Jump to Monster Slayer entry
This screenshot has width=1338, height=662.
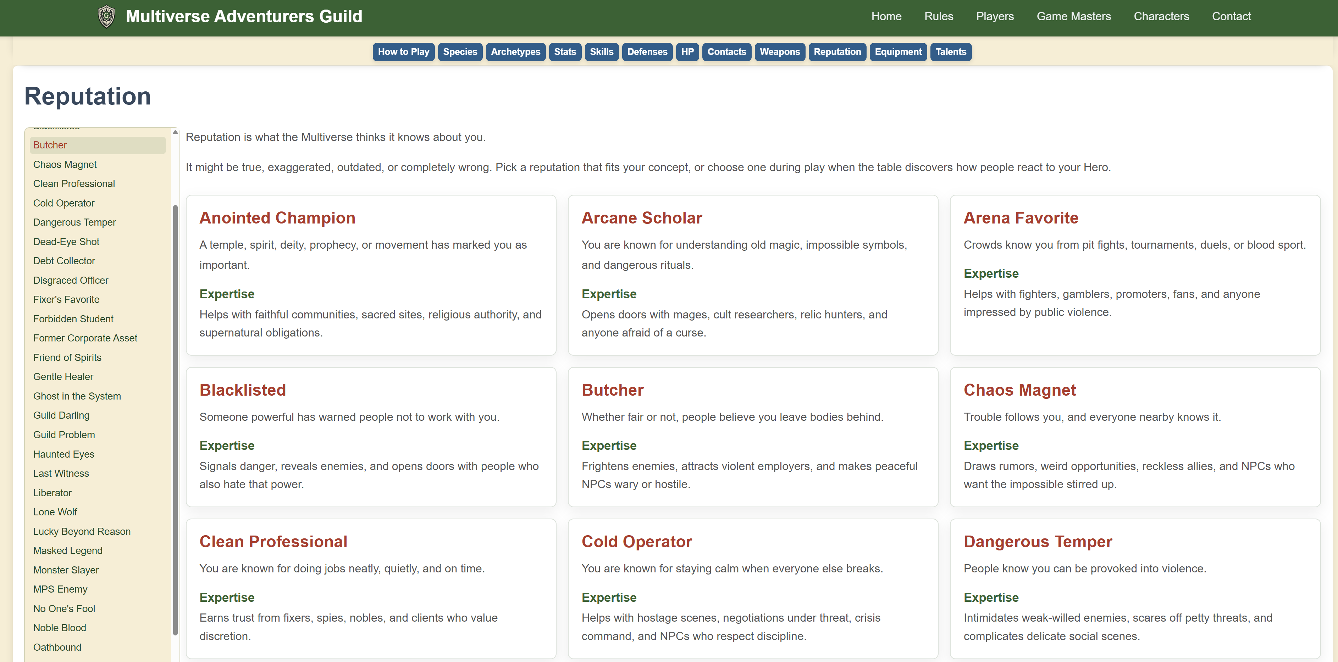click(98, 570)
